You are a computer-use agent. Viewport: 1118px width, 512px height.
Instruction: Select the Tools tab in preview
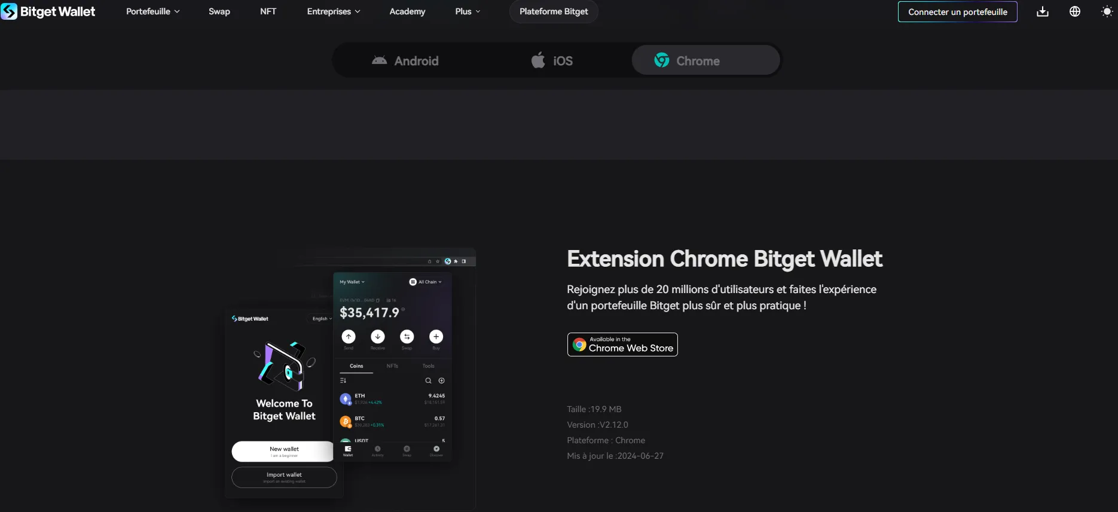(x=429, y=366)
